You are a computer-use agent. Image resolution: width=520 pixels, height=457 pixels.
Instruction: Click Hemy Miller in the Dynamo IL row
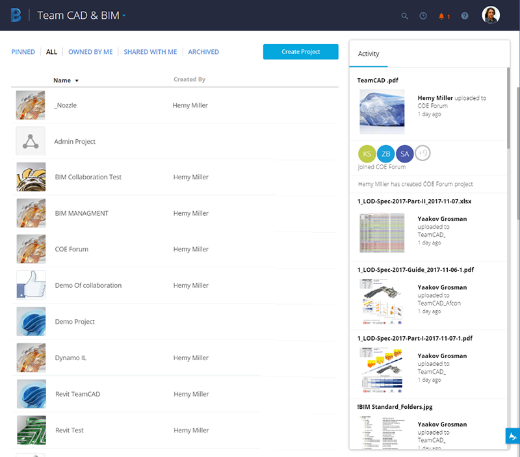[x=190, y=358]
